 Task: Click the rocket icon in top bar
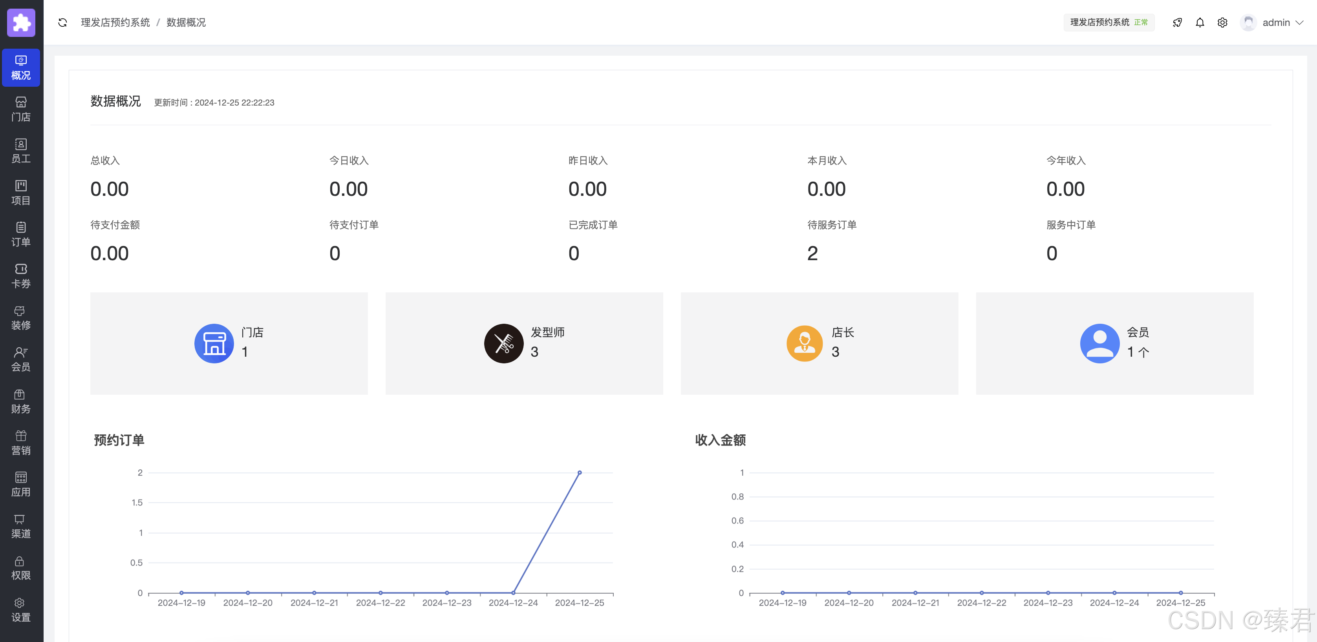coord(1177,22)
